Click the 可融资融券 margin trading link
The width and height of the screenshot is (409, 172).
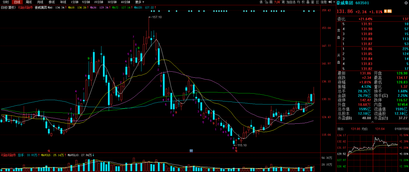coord(25,7)
